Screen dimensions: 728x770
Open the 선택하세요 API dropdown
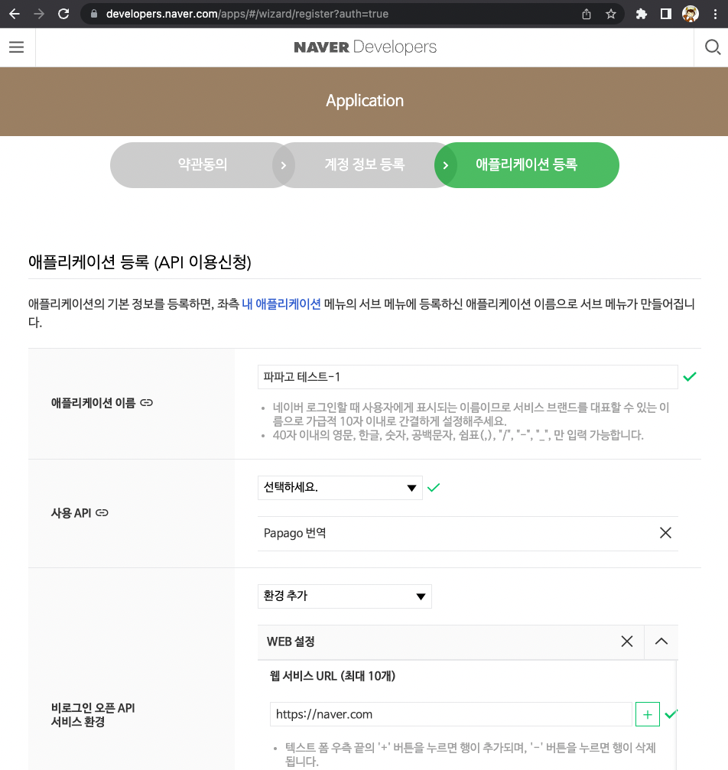click(x=340, y=488)
